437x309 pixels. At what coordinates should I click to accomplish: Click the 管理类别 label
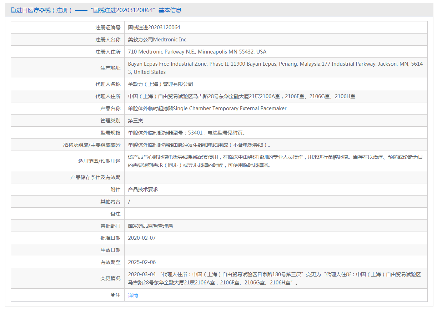[x=110, y=121]
